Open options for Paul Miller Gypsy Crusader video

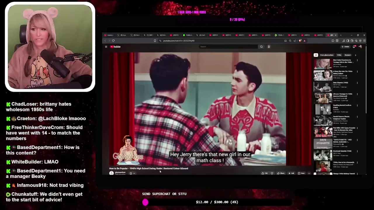pos(357,128)
